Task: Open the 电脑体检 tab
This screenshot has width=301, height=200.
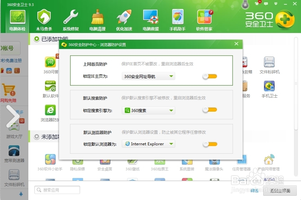Action: 17,21
